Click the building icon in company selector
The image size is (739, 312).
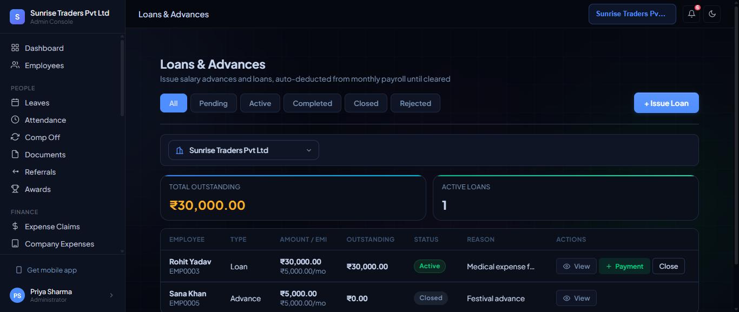(180, 150)
